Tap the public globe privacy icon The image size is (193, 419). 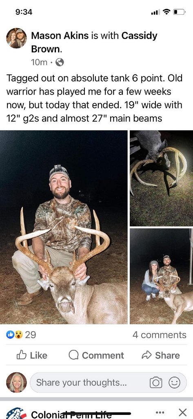[x=60, y=63]
